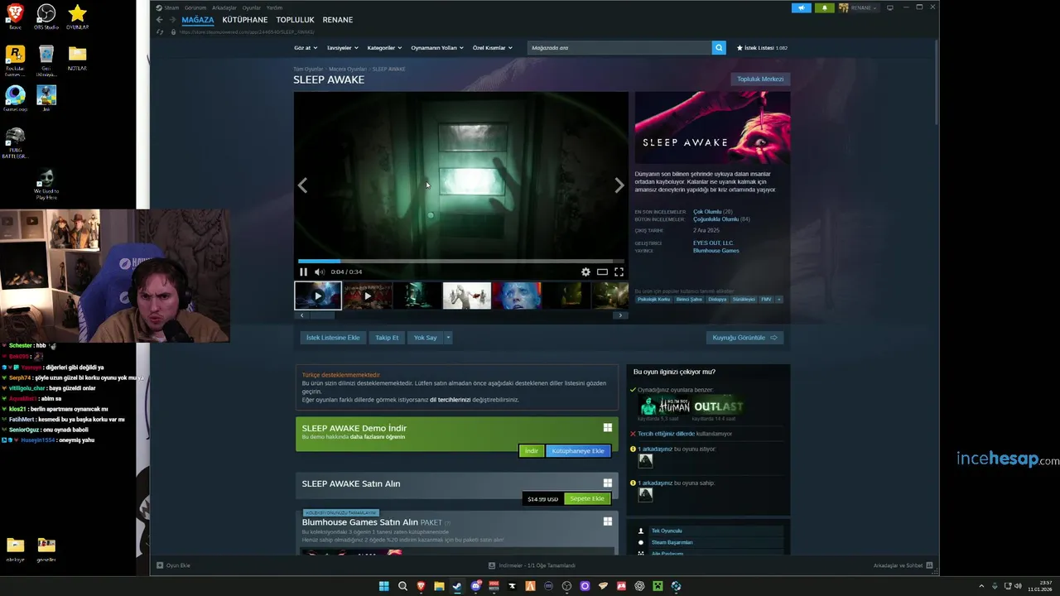1060x596 pixels.
Task: Open the Oyunlar menu
Action: pos(251,7)
